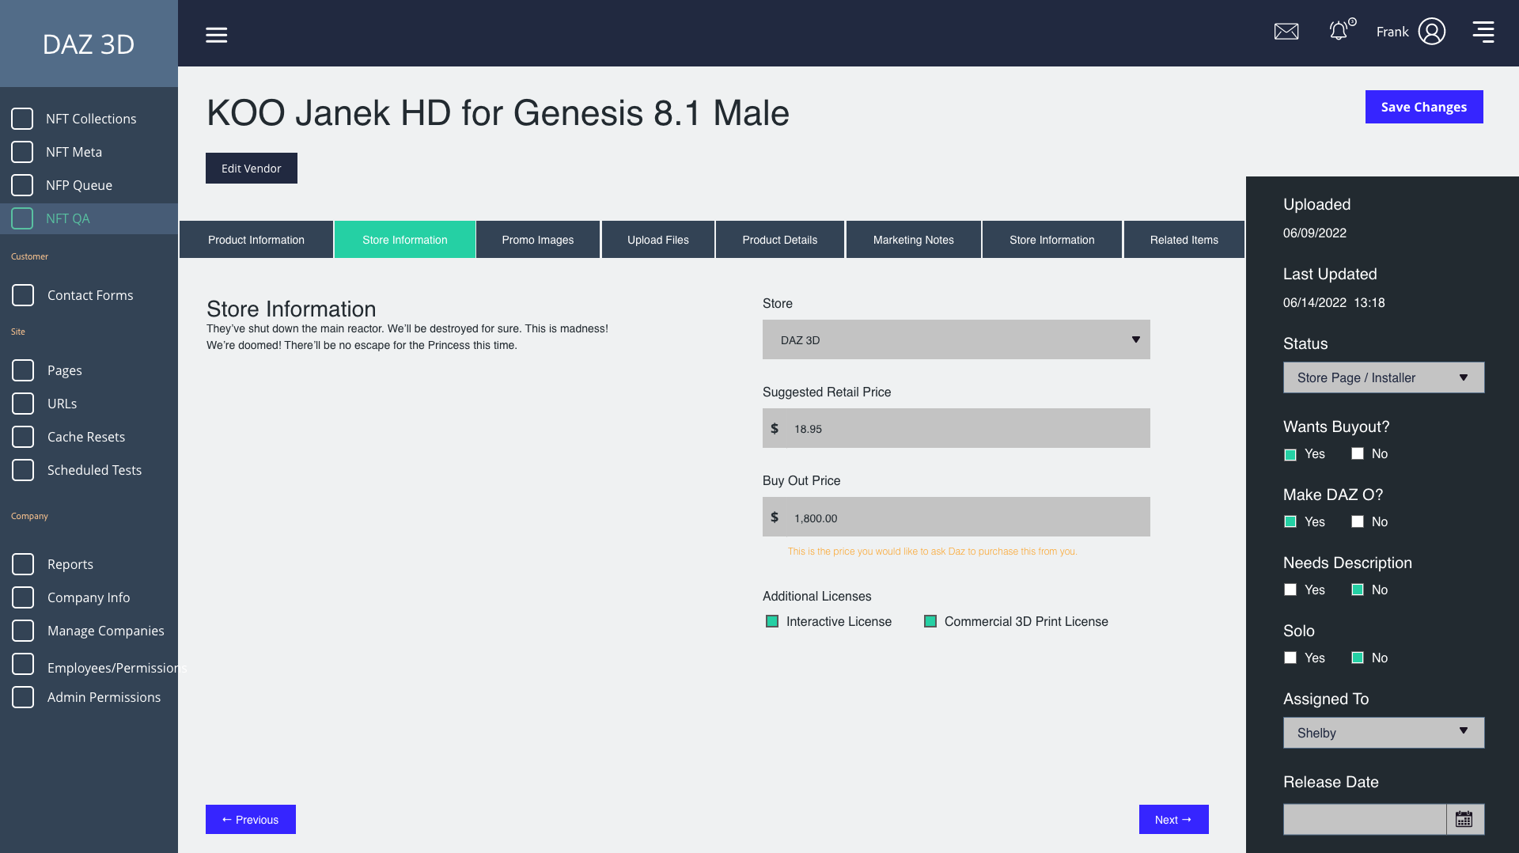Click the URLs sidebar icon
Viewport: 1519px width, 853px height.
pyautogui.click(x=23, y=404)
